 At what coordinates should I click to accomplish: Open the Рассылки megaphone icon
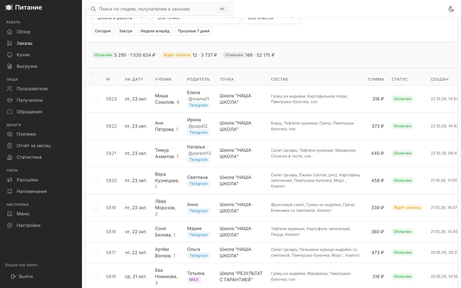[10, 180]
